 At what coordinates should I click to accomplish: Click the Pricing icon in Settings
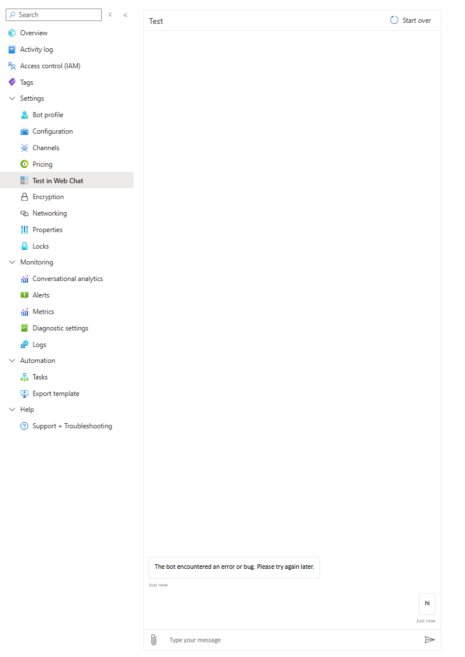pyautogui.click(x=24, y=164)
